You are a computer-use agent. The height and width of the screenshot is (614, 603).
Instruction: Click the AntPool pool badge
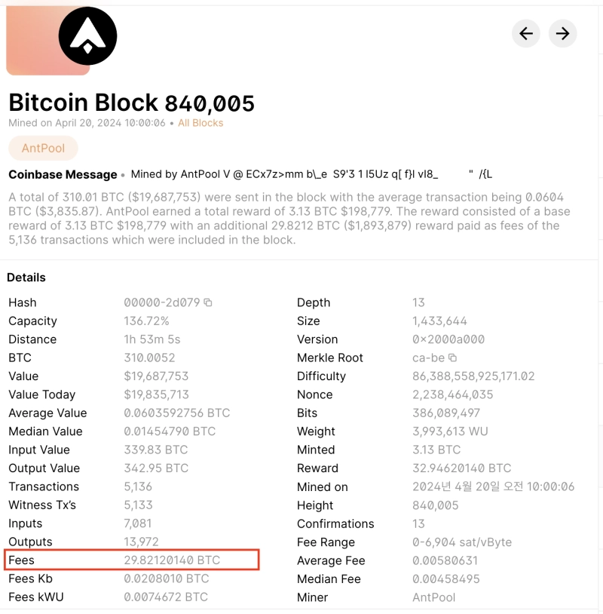coord(43,148)
